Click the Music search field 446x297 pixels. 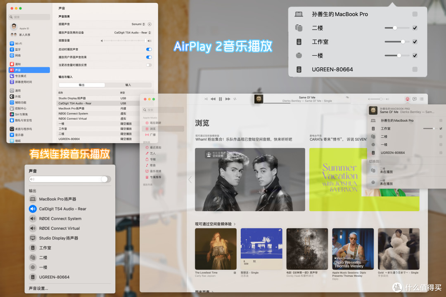click(x=163, y=110)
